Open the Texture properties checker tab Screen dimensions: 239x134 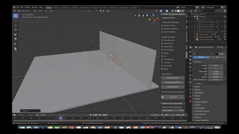click(190, 101)
